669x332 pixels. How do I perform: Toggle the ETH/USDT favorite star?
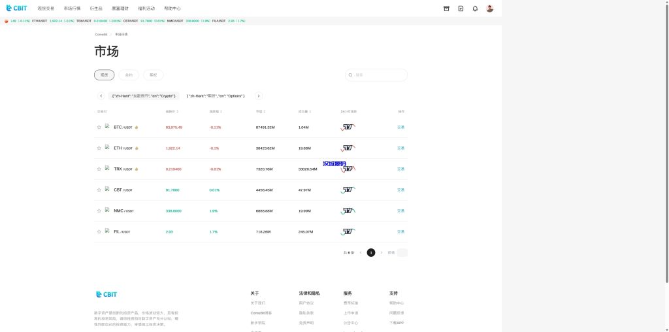tap(99, 148)
